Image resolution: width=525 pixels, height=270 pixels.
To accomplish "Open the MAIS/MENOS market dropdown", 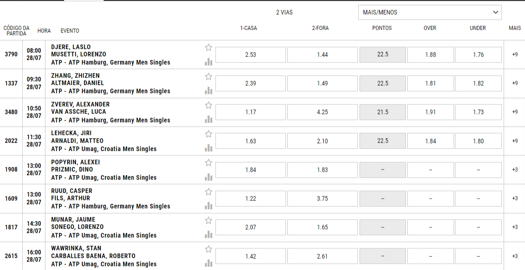I will (430, 12).
